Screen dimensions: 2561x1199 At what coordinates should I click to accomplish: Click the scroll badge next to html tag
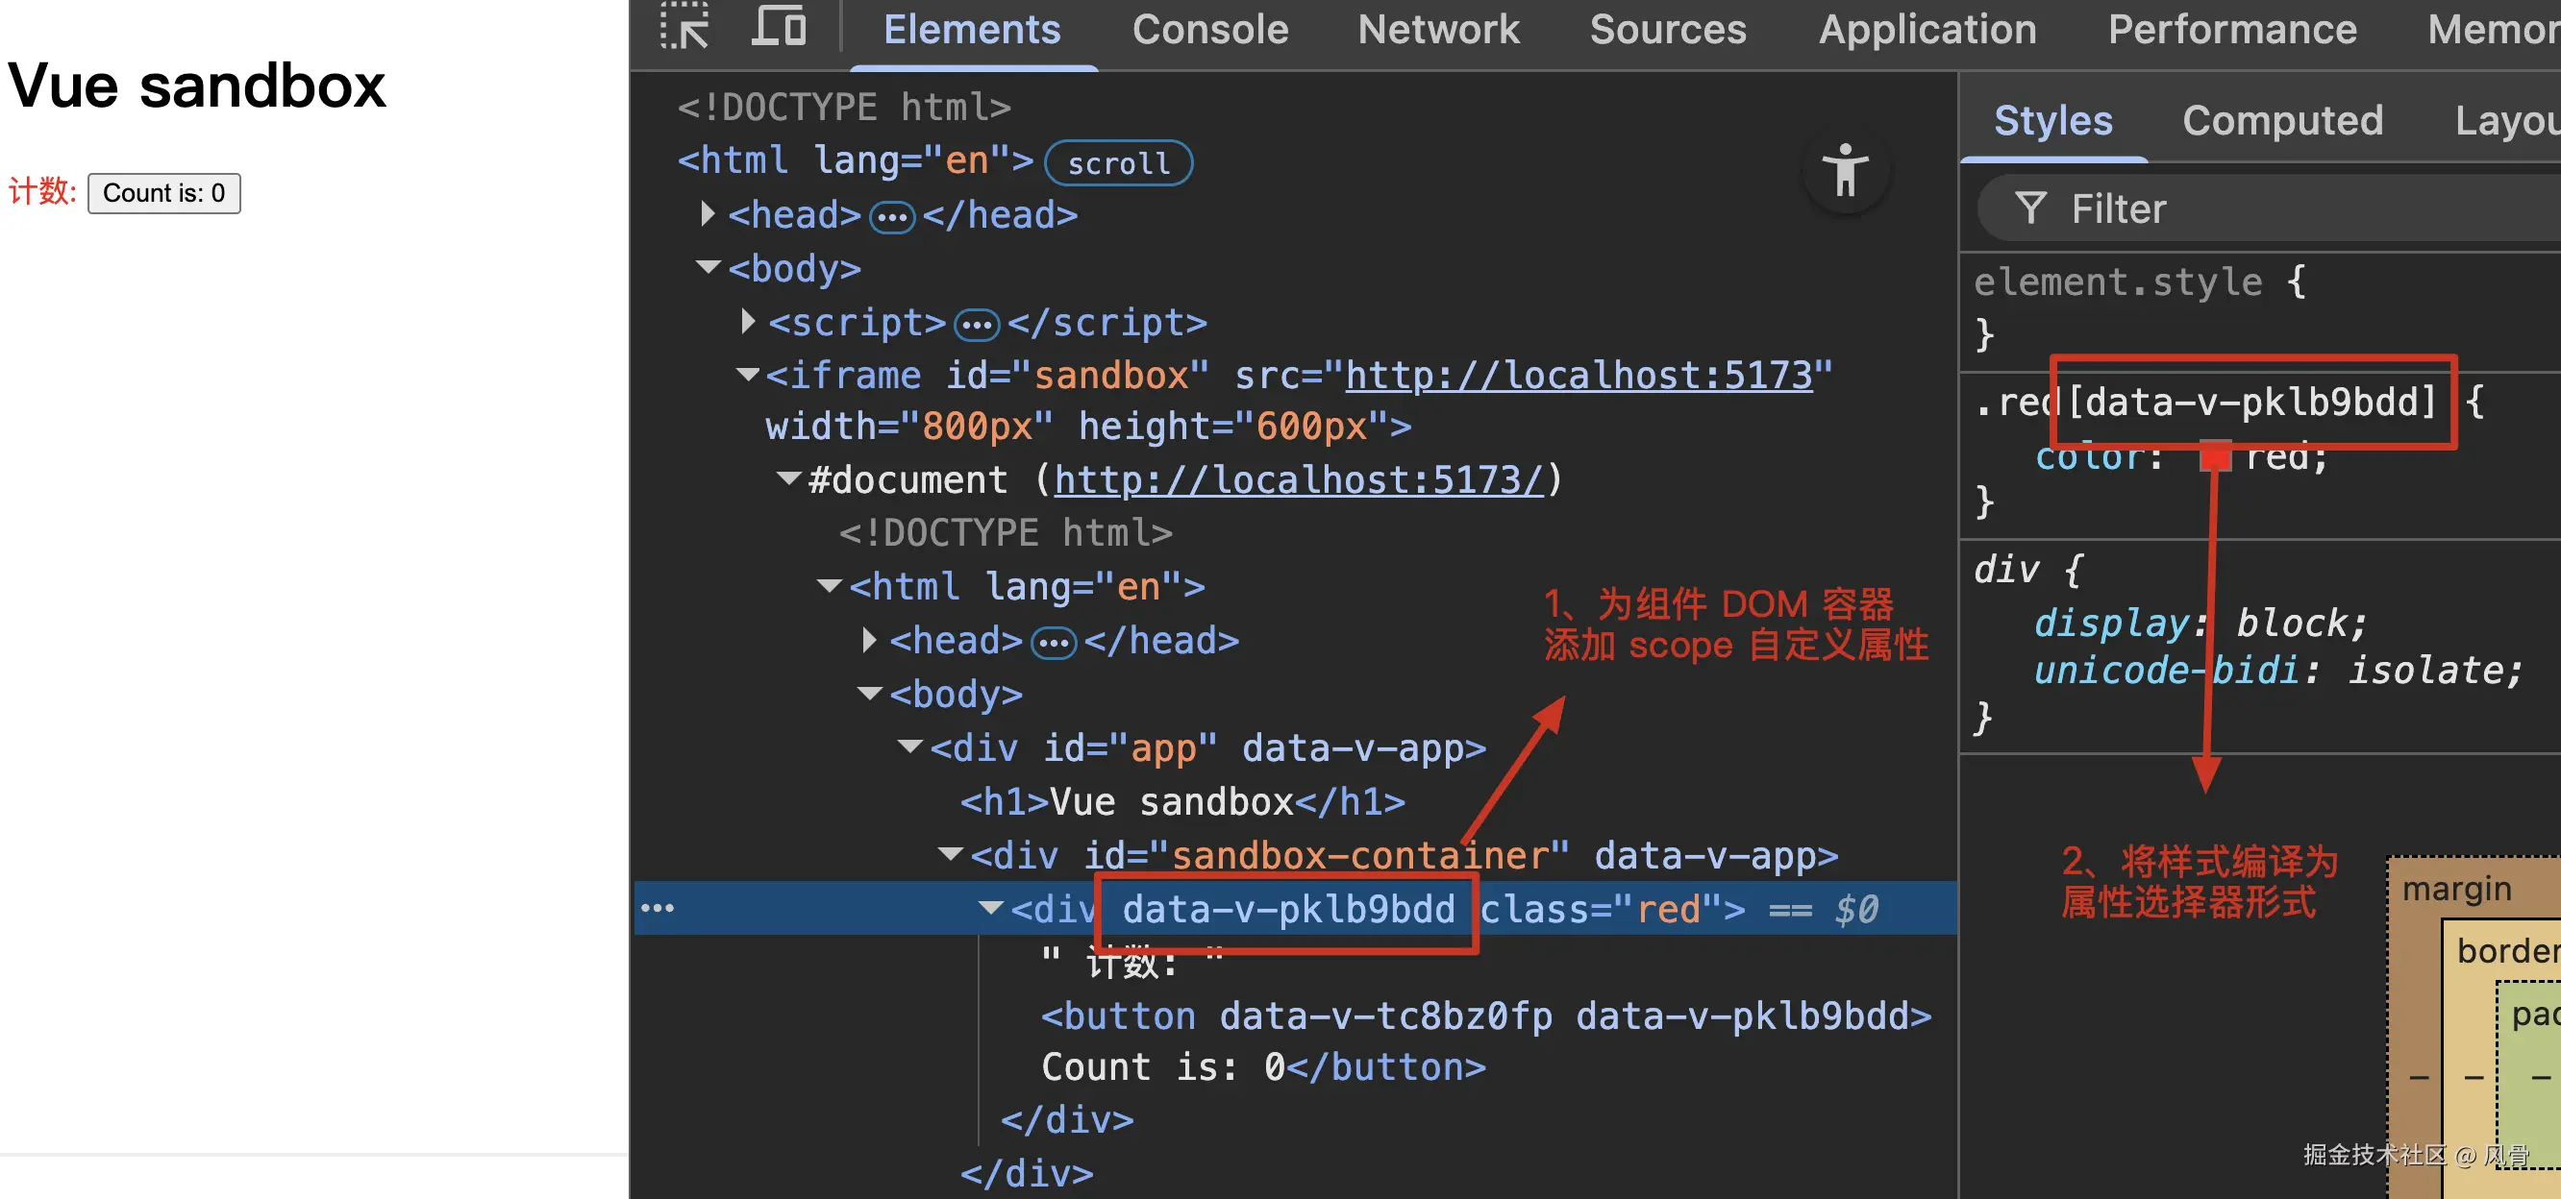pyautogui.click(x=1117, y=163)
